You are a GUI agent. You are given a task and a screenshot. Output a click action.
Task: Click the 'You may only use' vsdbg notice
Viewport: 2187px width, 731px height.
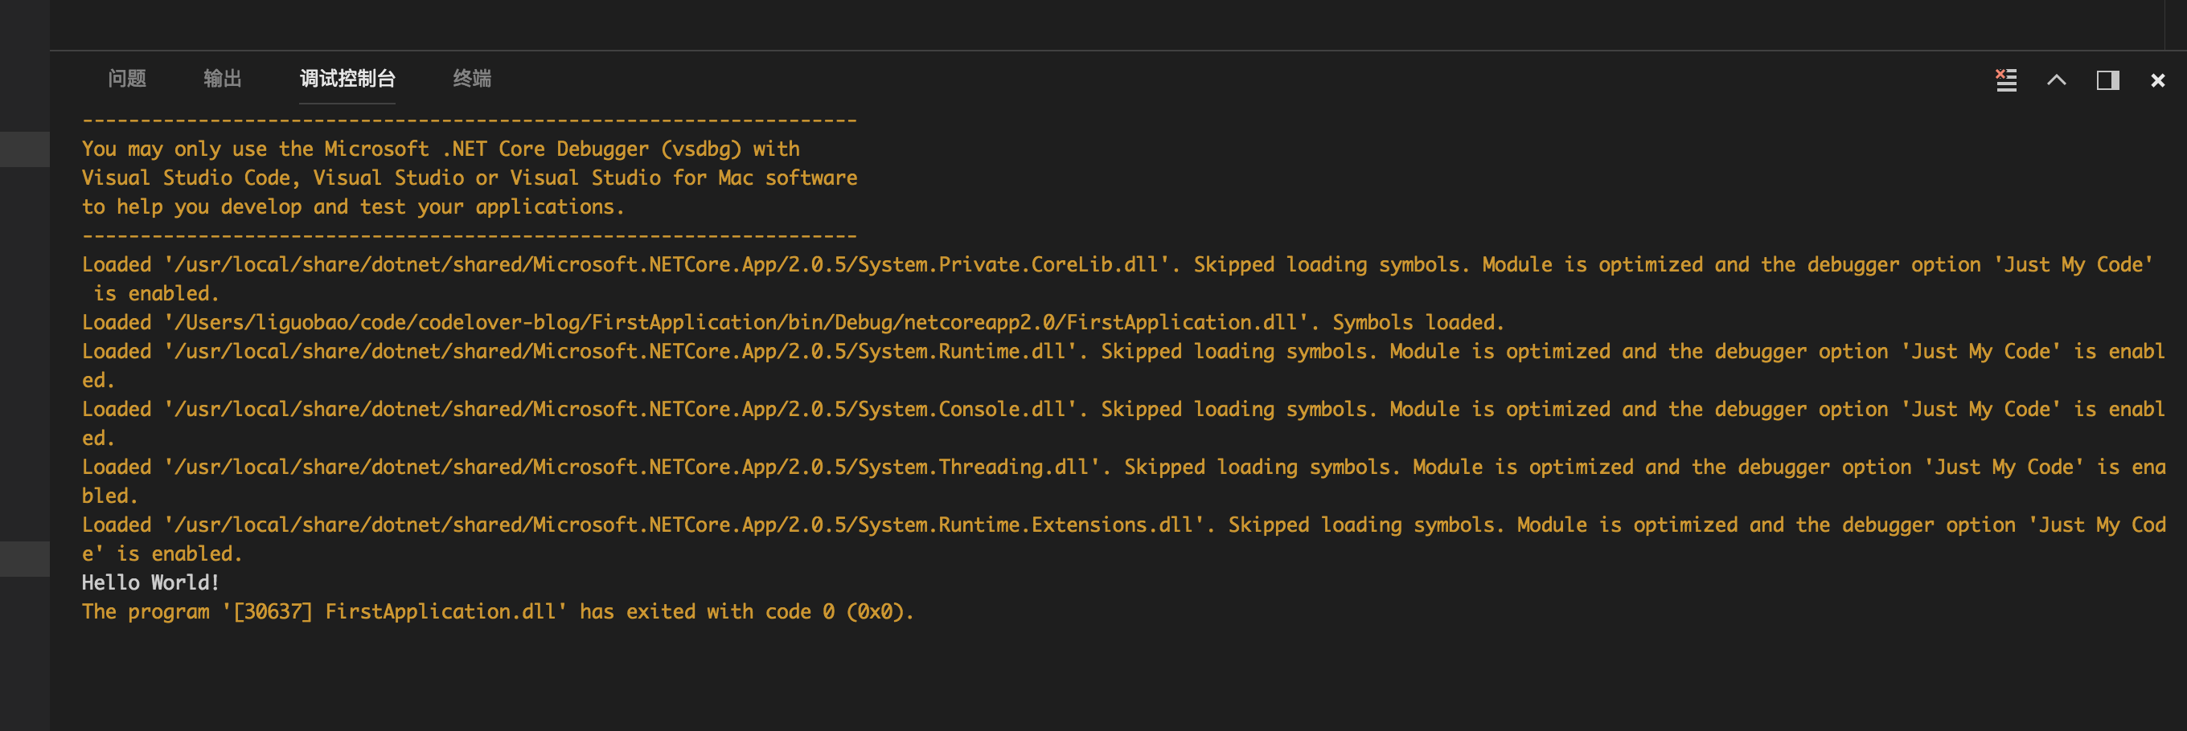coord(441,149)
